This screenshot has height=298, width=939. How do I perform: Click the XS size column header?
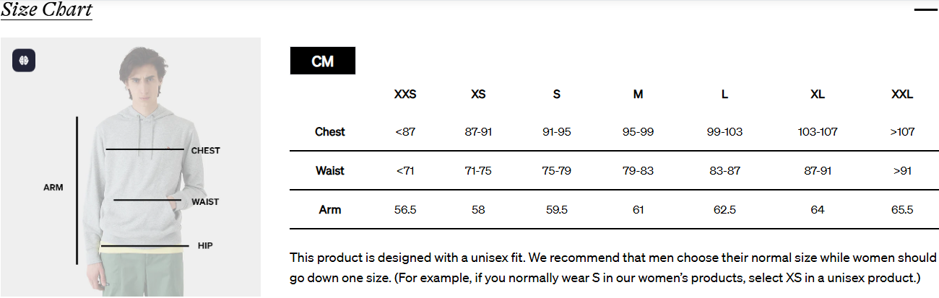tap(478, 95)
